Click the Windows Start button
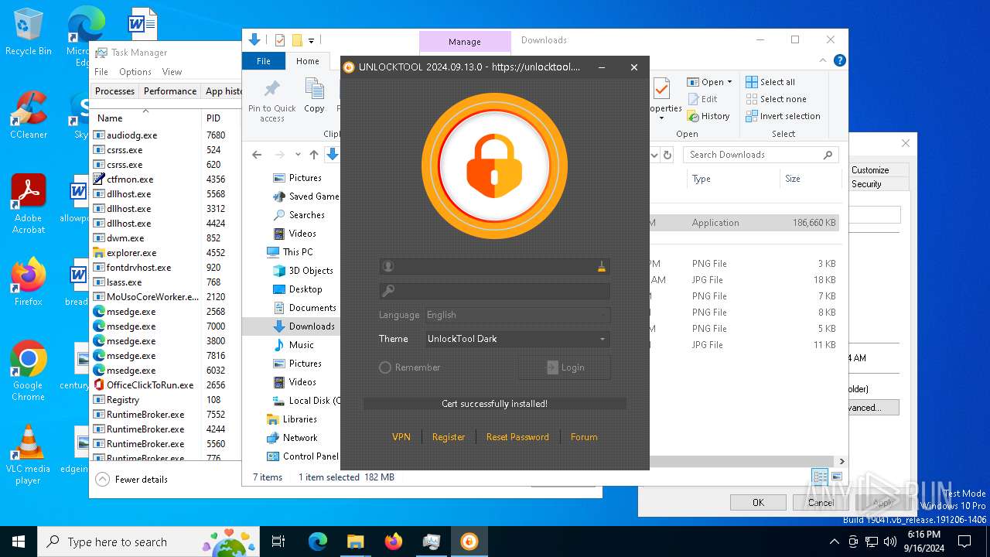 [19, 542]
